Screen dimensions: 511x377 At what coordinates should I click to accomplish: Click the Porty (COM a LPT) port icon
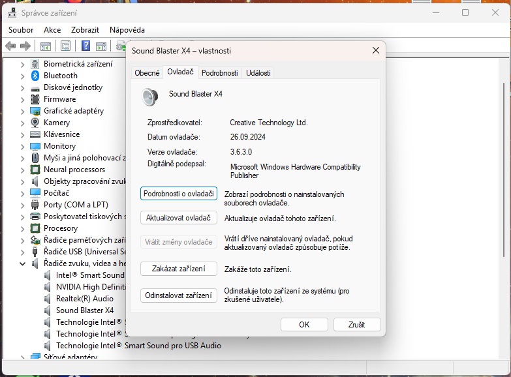pyautogui.click(x=35, y=205)
